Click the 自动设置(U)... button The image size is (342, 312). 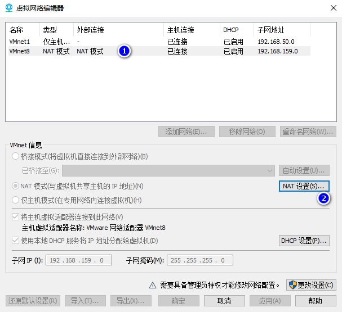click(304, 170)
